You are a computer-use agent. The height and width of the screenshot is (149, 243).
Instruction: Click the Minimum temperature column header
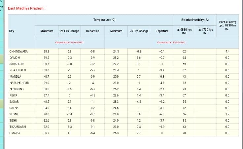click(116, 31)
